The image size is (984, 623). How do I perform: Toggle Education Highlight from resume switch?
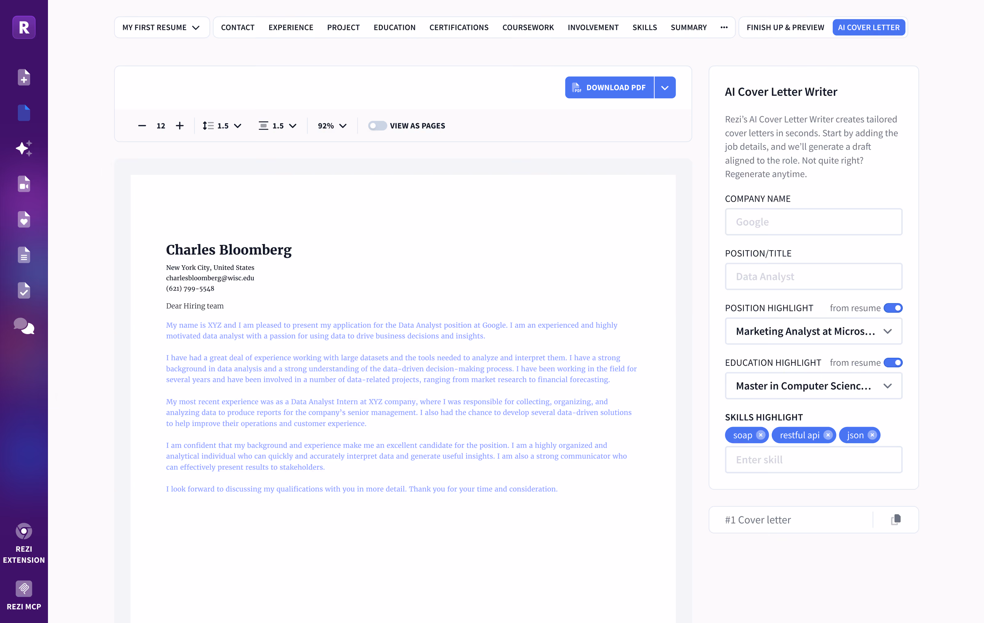893,363
